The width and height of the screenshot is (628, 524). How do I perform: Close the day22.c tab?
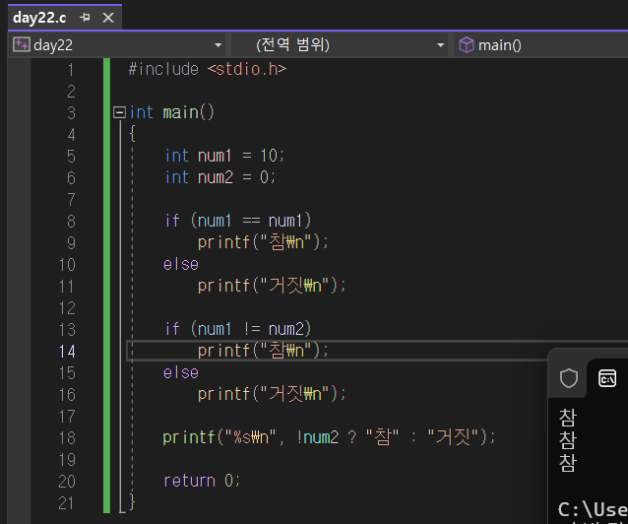click(108, 18)
